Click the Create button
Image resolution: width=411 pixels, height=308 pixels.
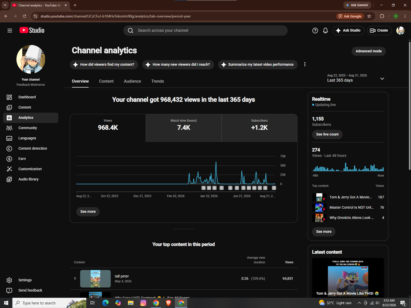coord(379,31)
